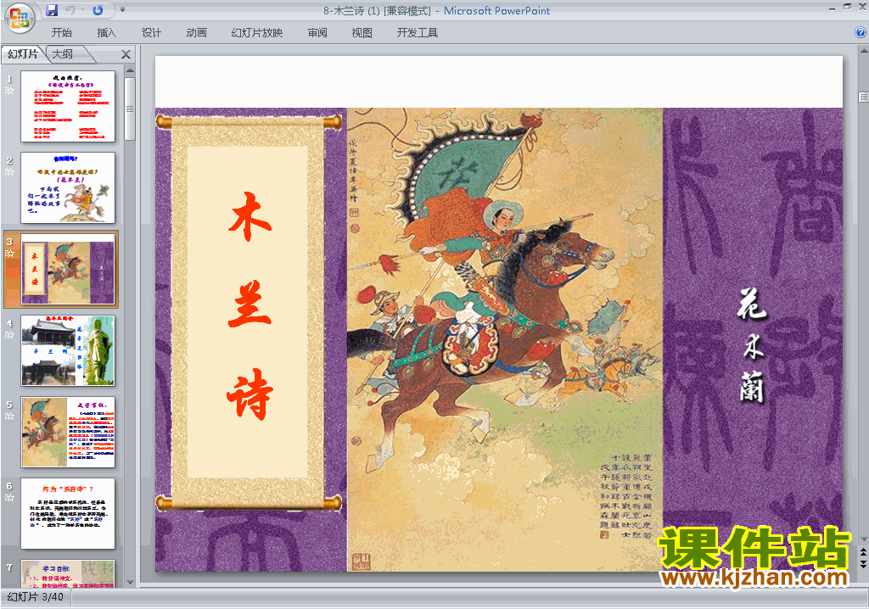869x609 pixels.
Task: Click the 花木兰 calligraphy text on slide
Action: 752,345
